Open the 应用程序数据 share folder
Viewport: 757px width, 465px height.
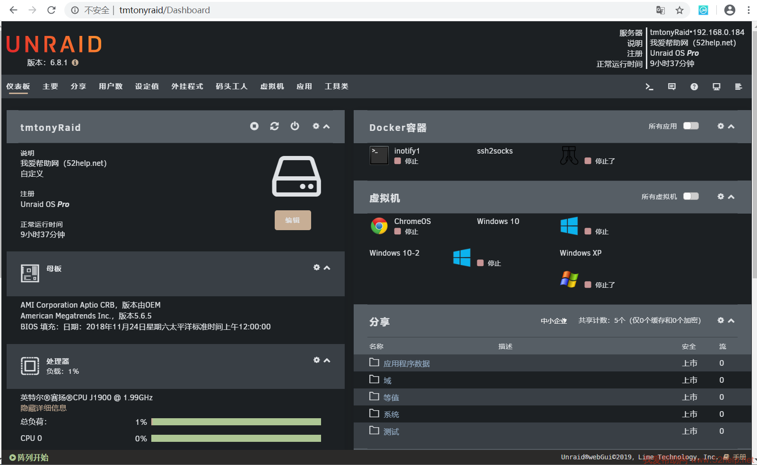[406, 363]
